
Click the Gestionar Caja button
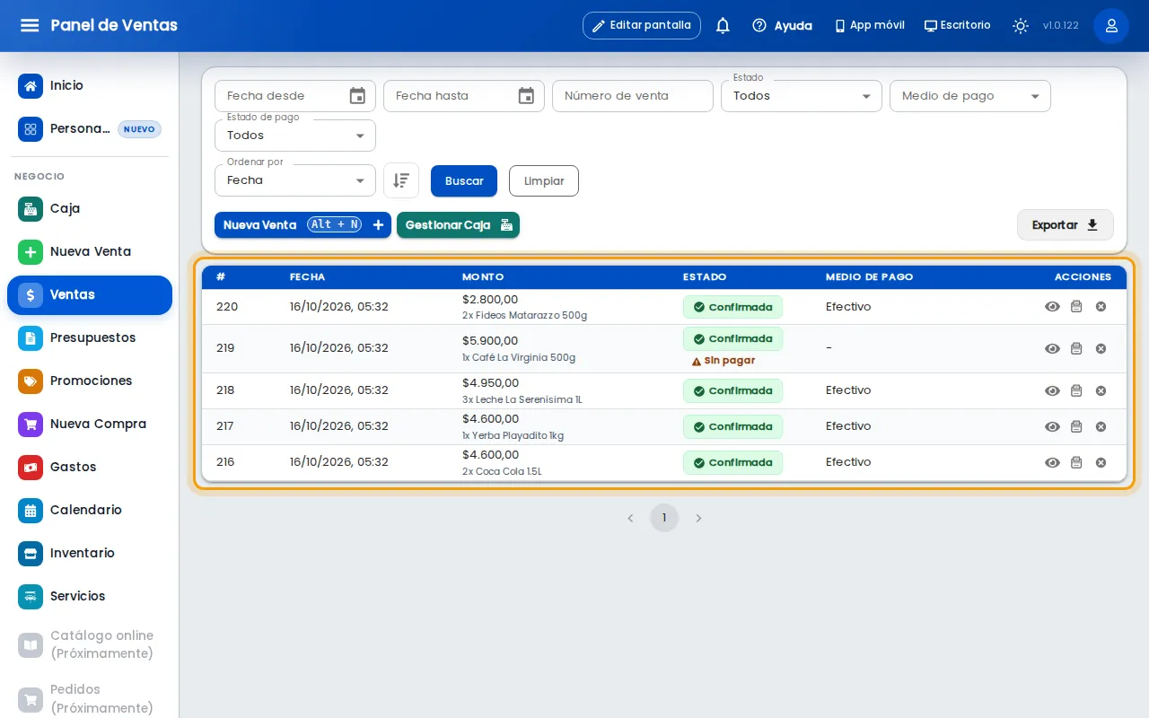[458, 225]
